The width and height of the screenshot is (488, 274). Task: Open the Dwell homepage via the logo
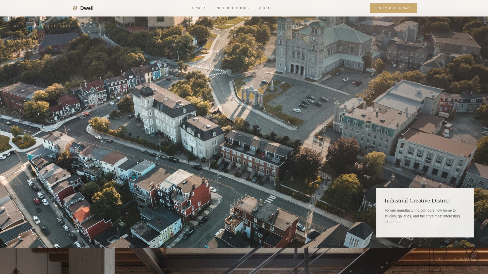coord(83,8)
